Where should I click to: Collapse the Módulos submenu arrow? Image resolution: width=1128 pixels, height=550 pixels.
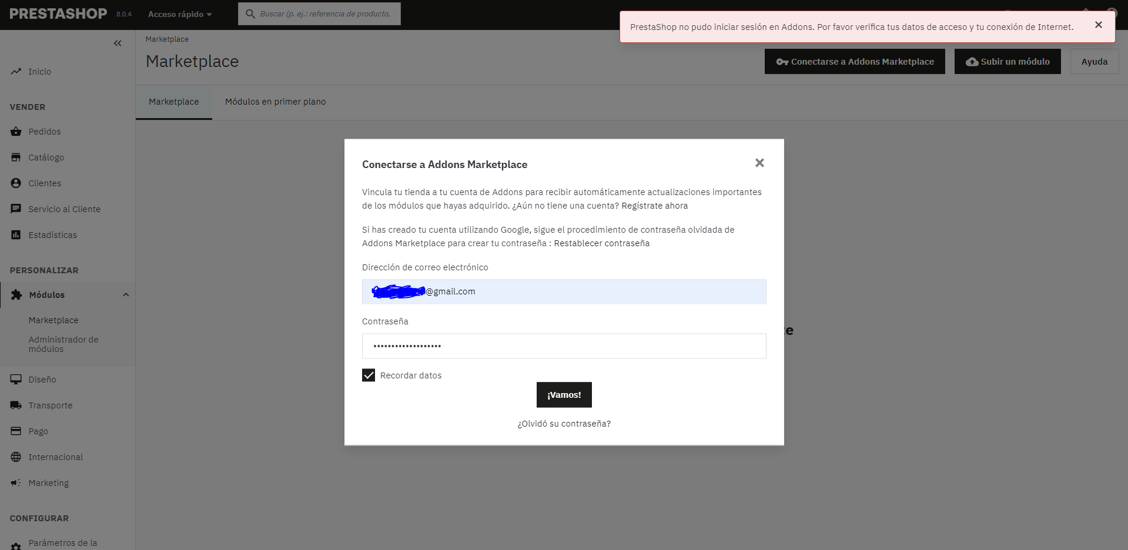pyautogui.click(x=126, y=294)
